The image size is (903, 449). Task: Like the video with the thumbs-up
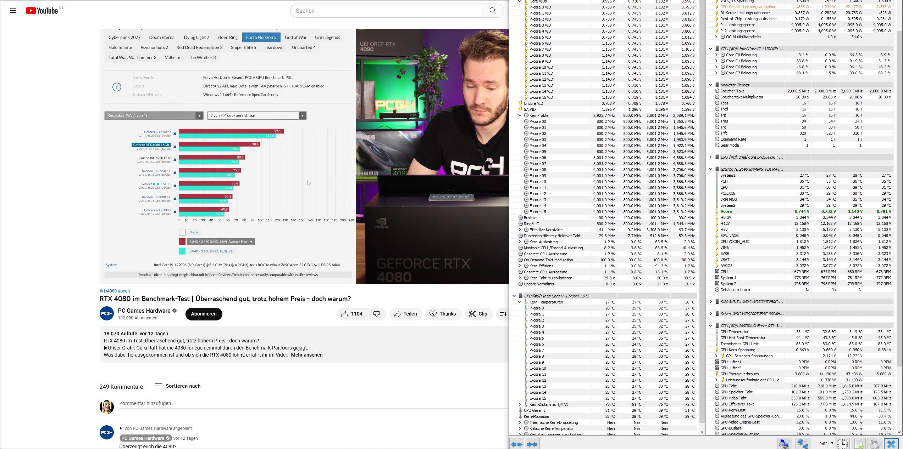click(344, 314)
